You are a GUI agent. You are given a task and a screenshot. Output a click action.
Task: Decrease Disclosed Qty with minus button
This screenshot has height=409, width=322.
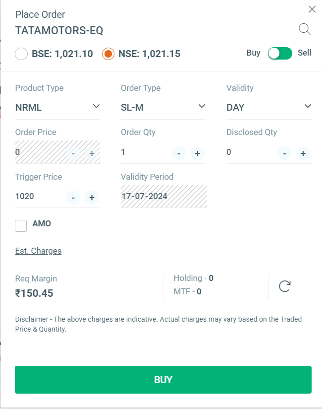(284, 153)
